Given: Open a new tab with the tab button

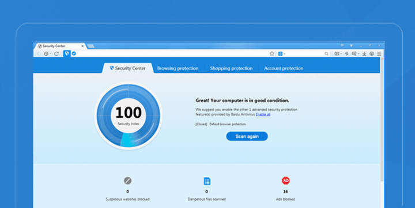Looking at the screenshot, I should click(x=91, y=46).
